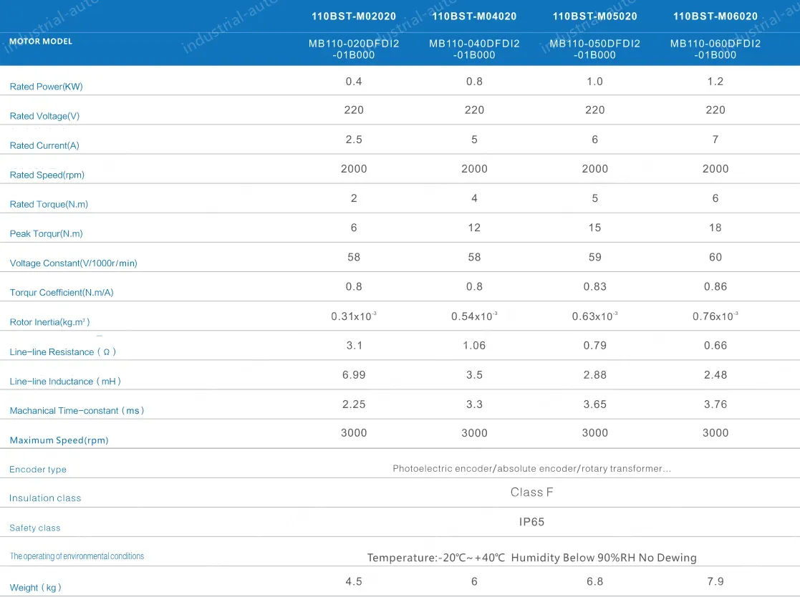
Task: Select the MB110-020DFDI2-01B000 model code
Action: click(x=354, y=49)
